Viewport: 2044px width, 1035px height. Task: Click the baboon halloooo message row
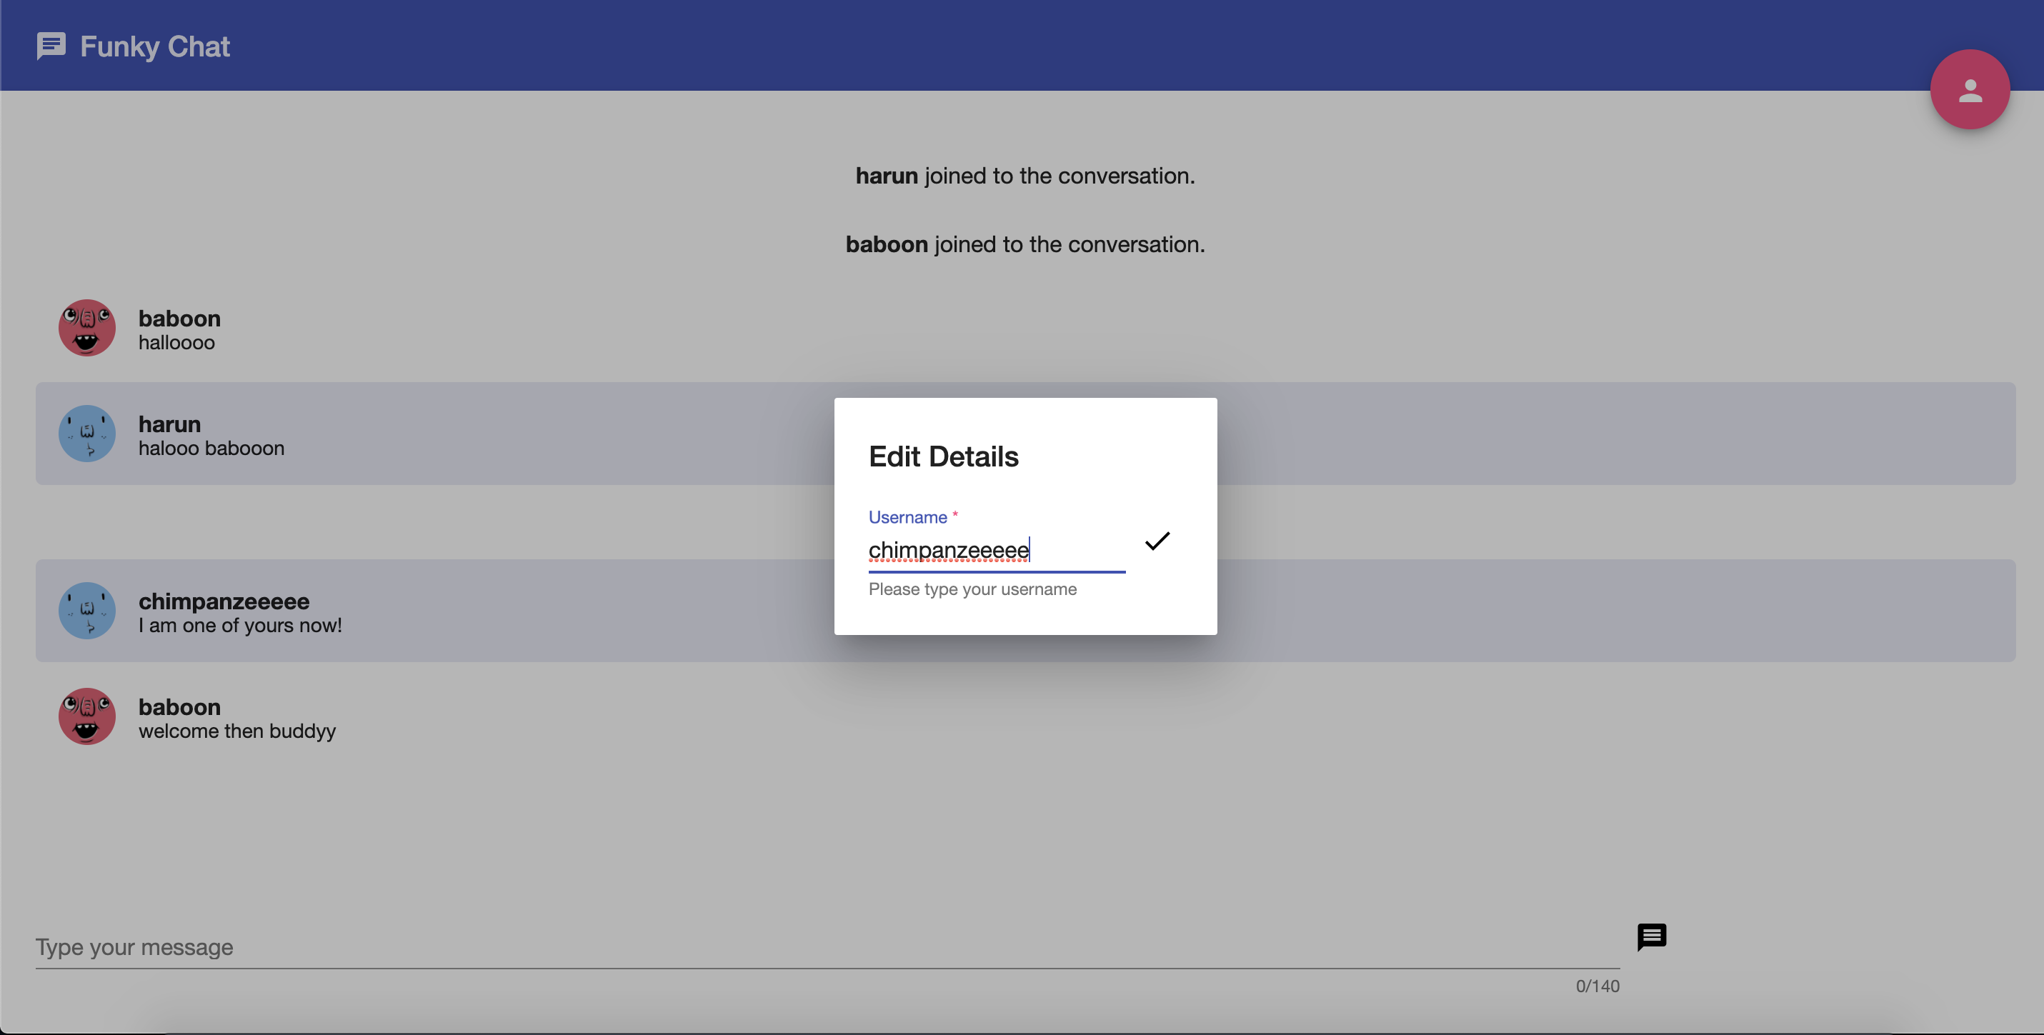(x=176, y=343)
